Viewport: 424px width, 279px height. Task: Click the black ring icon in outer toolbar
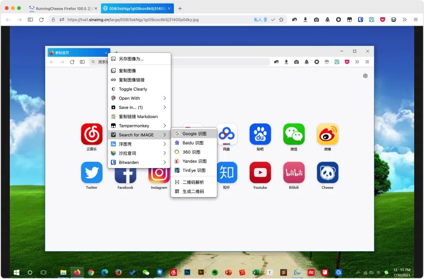tap(338, 20)
